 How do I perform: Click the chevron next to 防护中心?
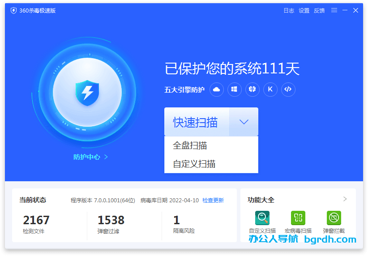106,157
